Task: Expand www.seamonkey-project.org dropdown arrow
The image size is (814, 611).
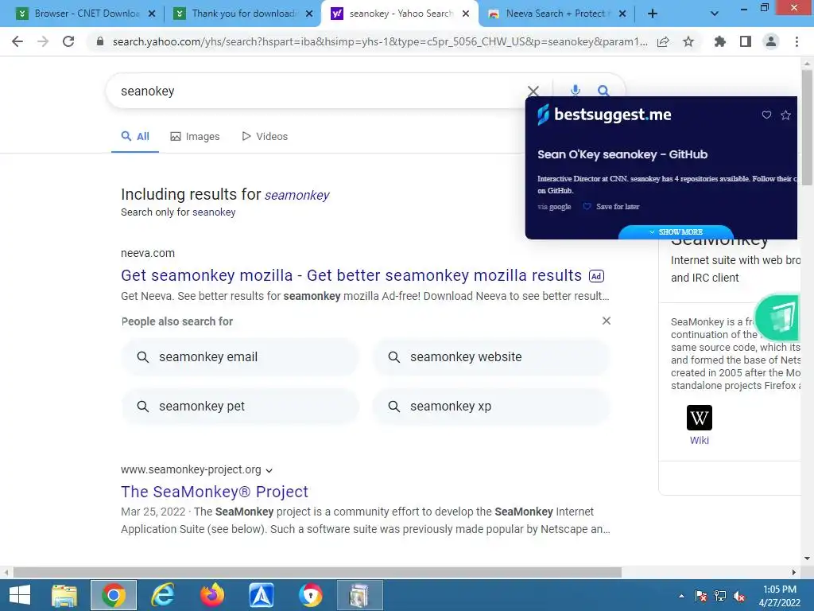Action: (x=269, y=470)
